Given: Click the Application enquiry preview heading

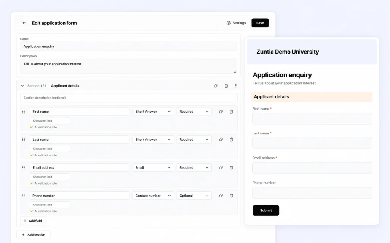Looking at the screenshot, I should point(282,75).
